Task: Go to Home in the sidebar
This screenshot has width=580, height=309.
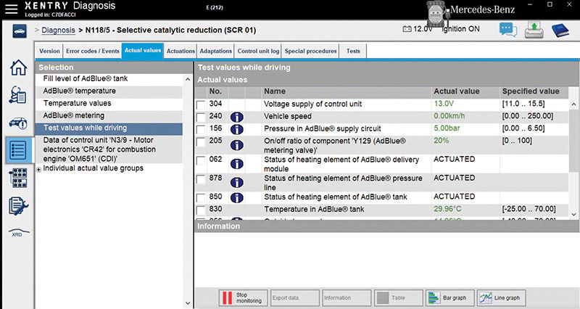Action: [19, 68]
